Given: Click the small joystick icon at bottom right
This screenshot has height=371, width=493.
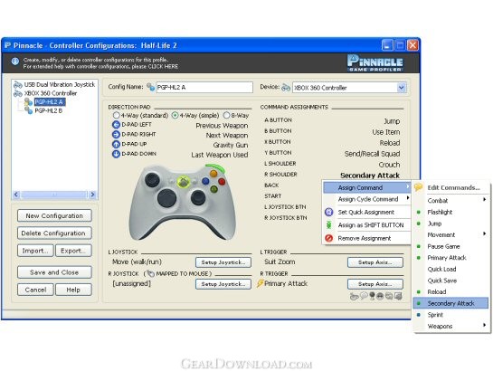Looking at the screenshot, I should (x=373, y=296).
